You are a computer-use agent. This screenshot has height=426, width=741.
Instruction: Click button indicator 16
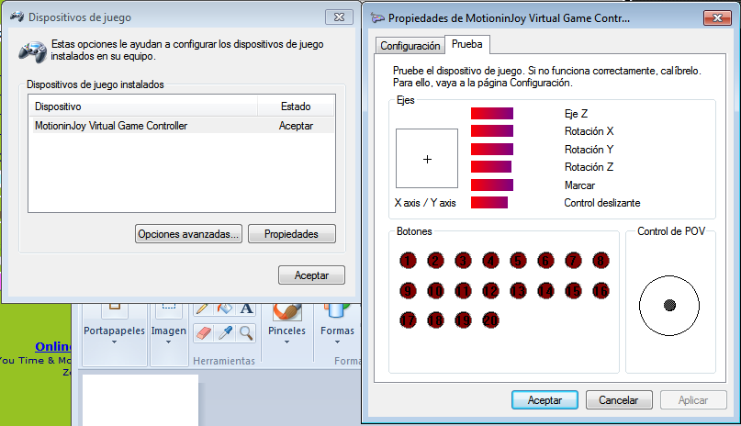click(x=601, y=290)
